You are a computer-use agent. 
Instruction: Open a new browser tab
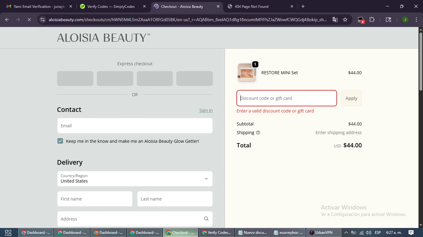tap(303, 6)
